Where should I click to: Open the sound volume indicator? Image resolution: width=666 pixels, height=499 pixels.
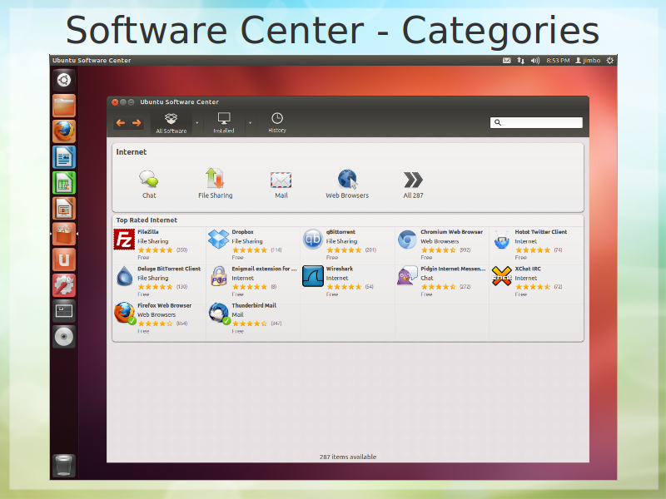point(534,60)
